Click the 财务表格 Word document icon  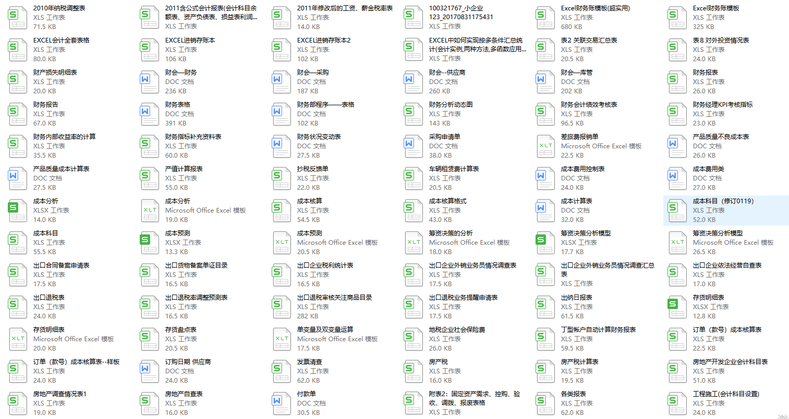[150, 114]
